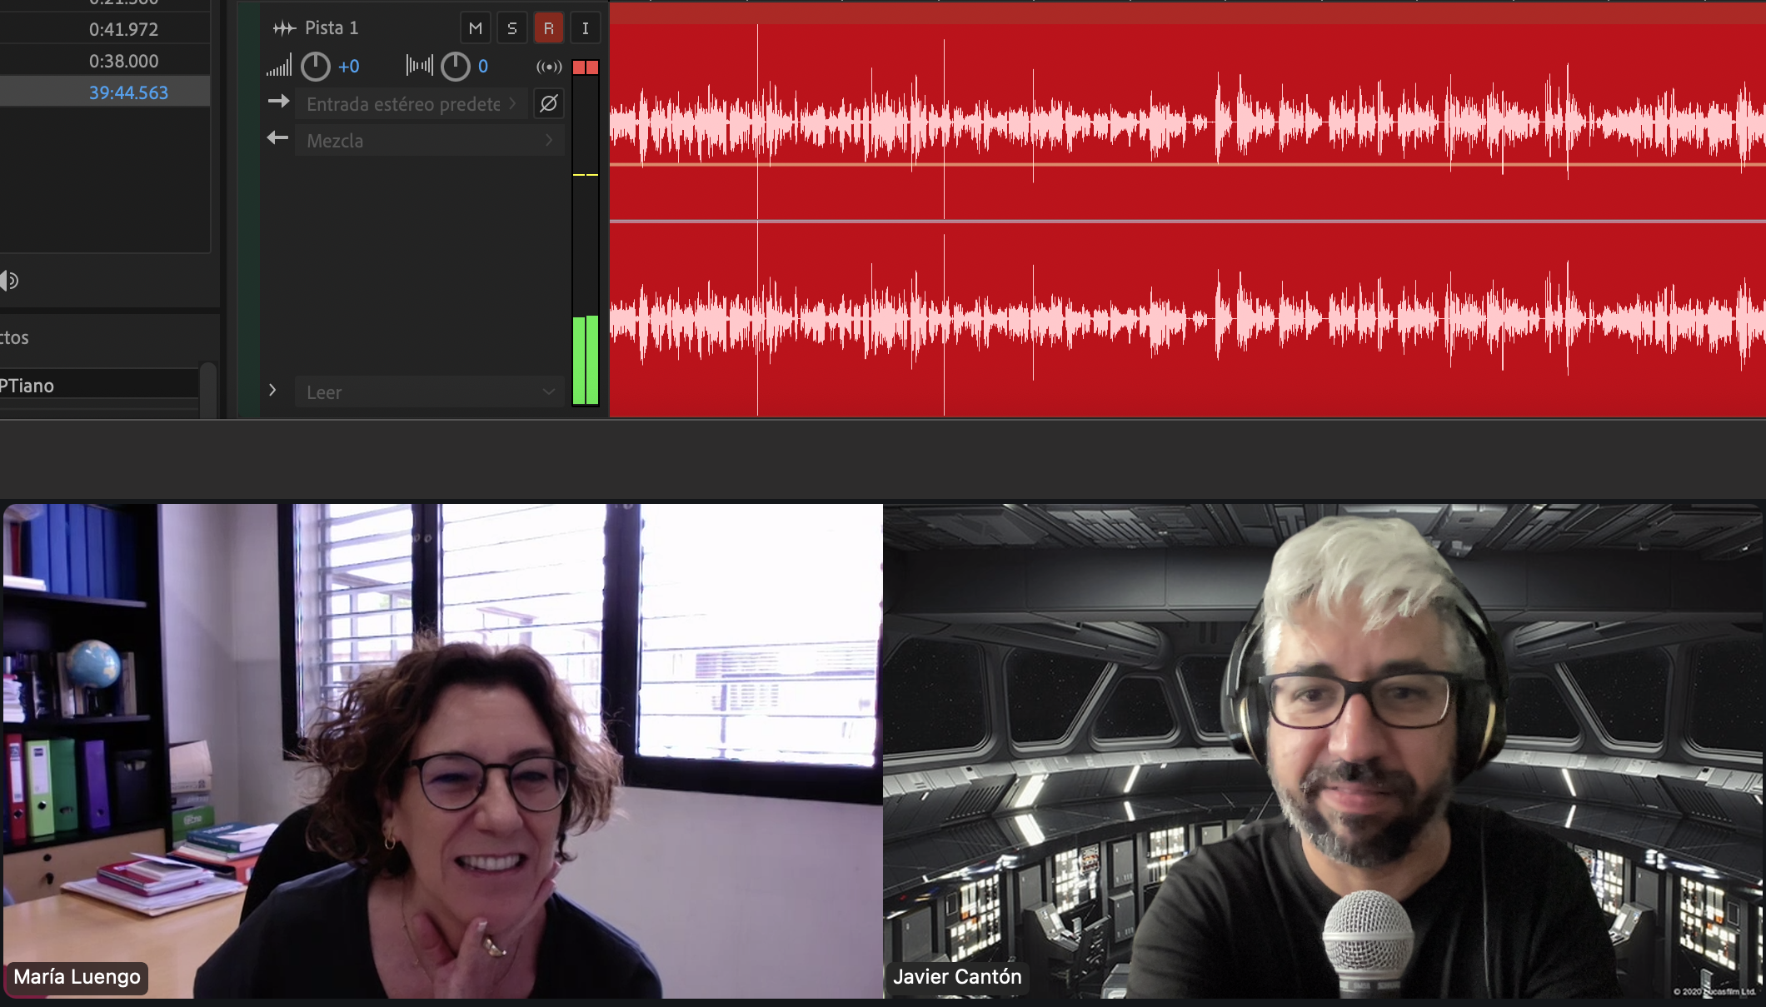Image resolution: width=1766 pixels, height=1007 pixels.
Task: Click the input arrow icon
Action: click(x=278, y=102)
